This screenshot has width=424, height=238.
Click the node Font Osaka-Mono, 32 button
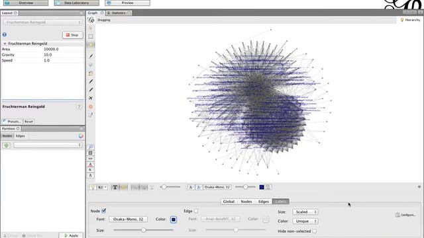coord(128,219)
